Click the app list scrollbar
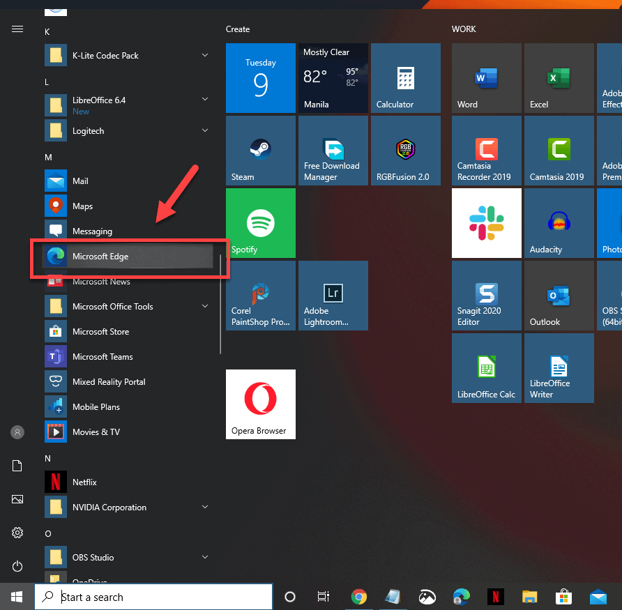Screen dimensions: 622x610 click(x=220, y=304)
